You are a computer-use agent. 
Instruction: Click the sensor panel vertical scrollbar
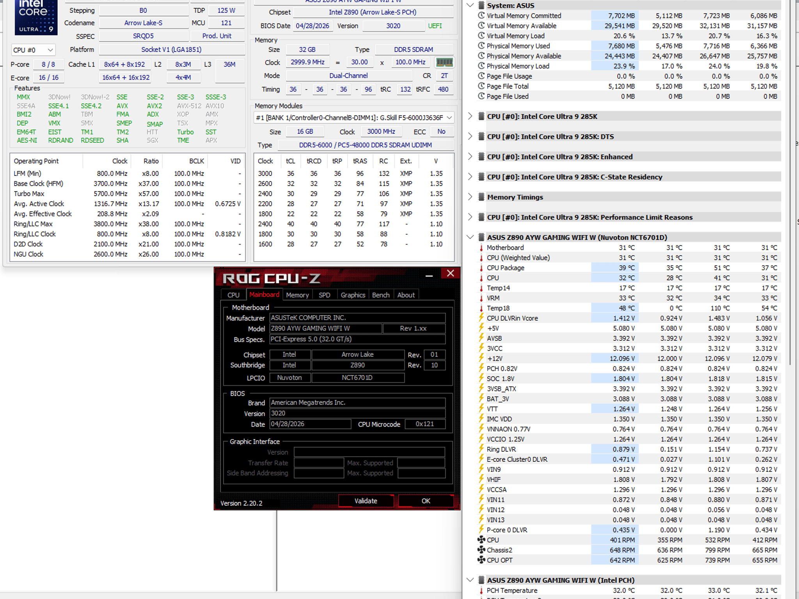(x=790, y=183)
